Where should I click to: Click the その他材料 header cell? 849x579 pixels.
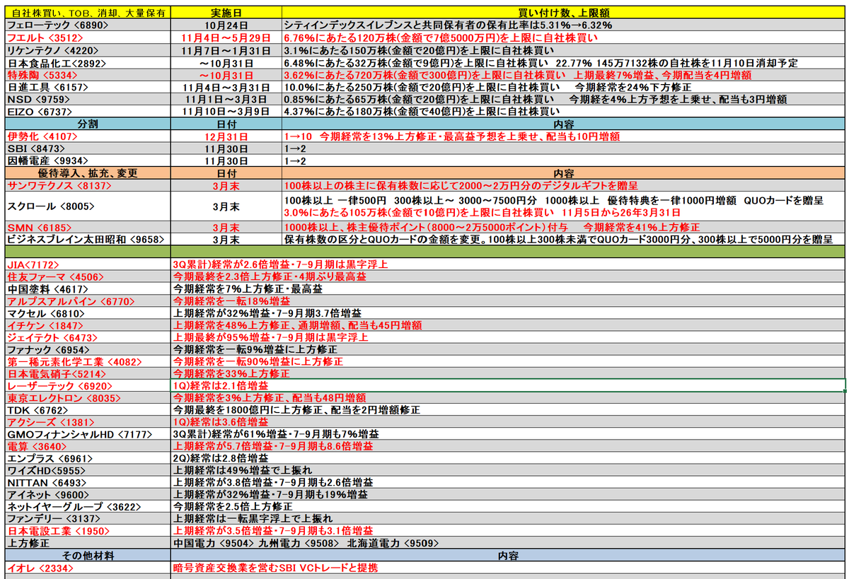pos(88,556)
